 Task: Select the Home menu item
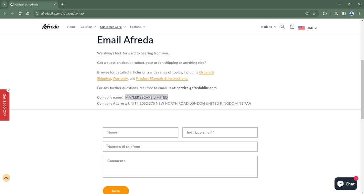click(71, 27)
